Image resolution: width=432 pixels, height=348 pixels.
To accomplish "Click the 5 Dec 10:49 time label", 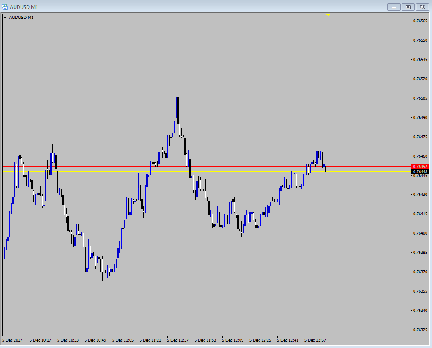I will [95, 340].
